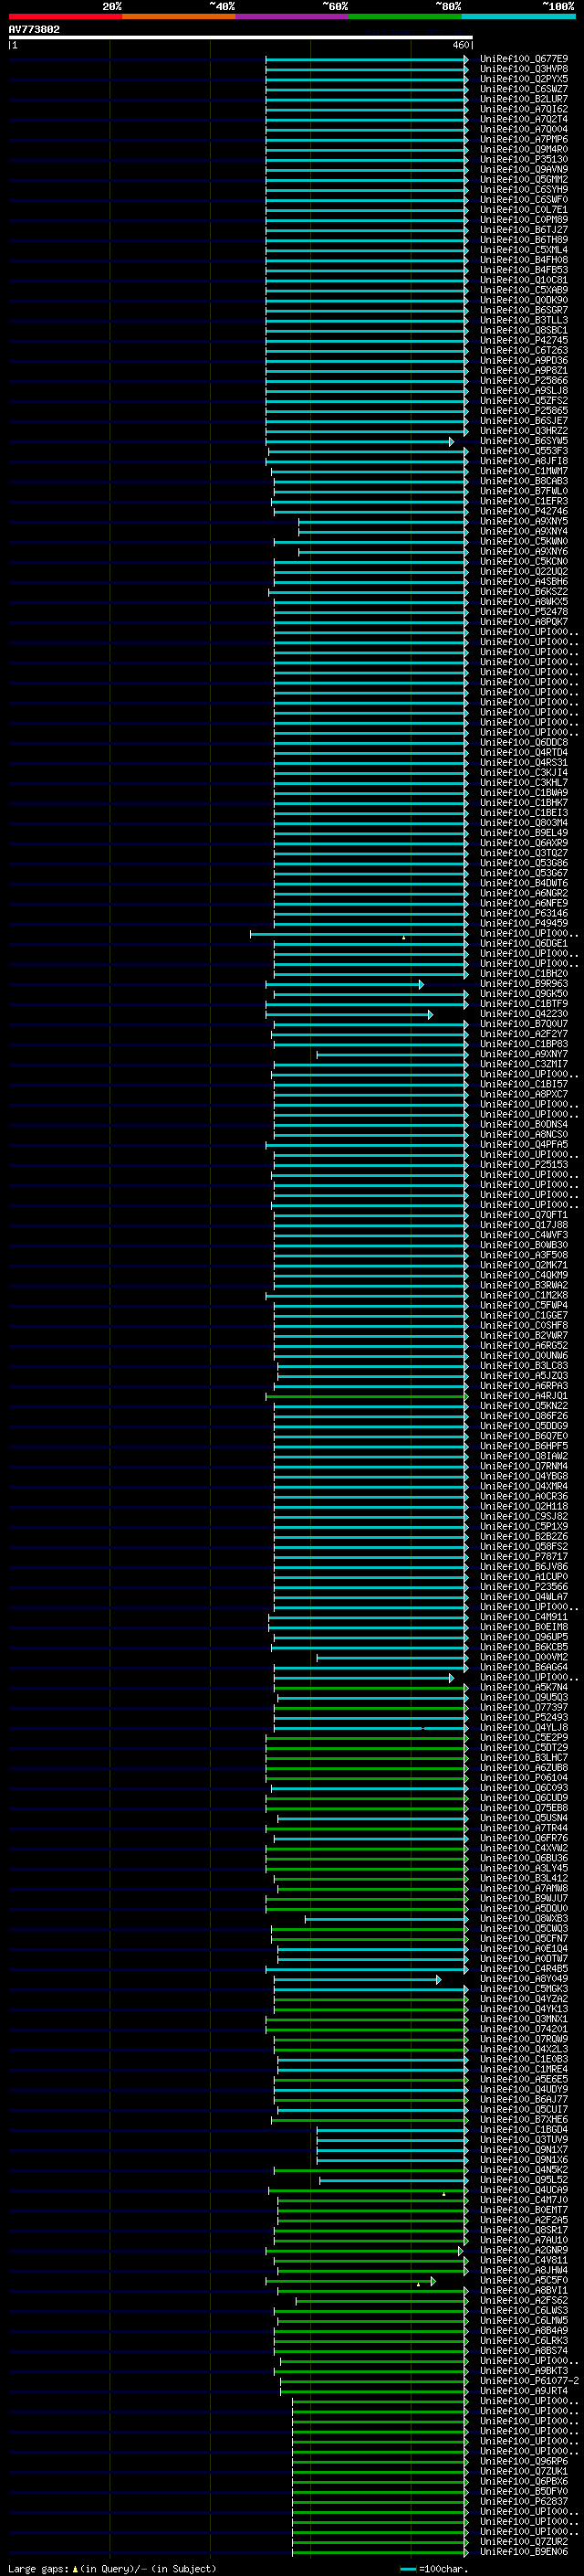Click the orange ~40% identity legend segment
This screenshot has height=2576, width=584.
(x=179, y=16)
